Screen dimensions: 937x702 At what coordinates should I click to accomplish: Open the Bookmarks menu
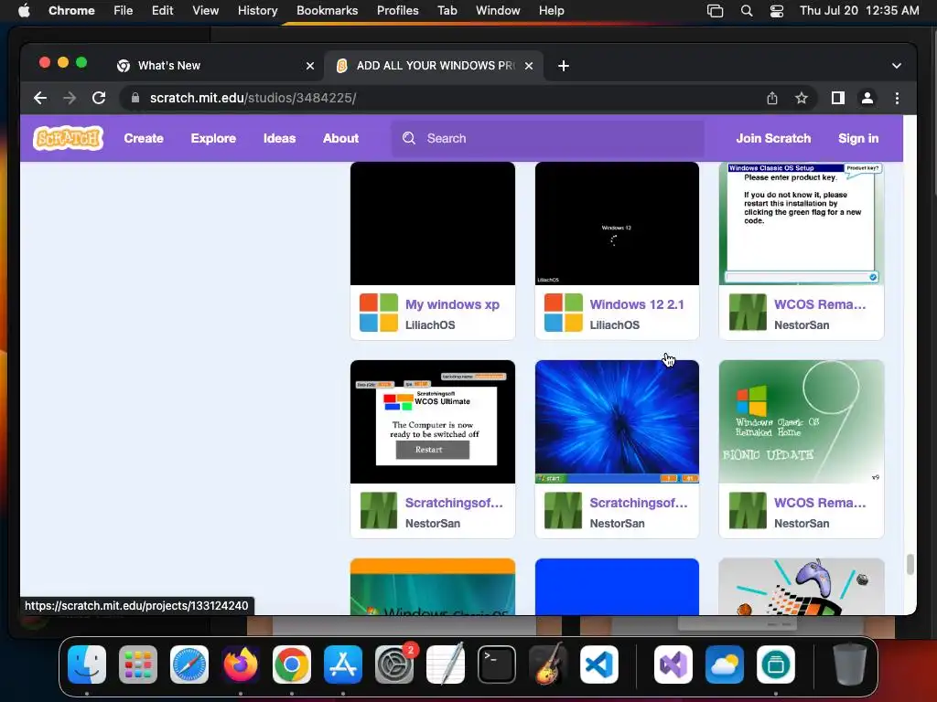327,11
